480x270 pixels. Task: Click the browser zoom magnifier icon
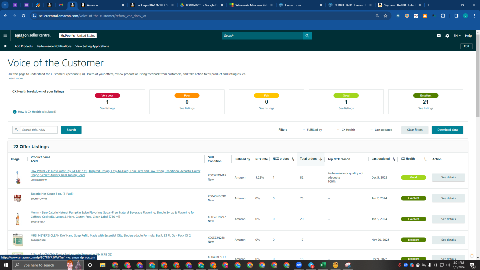tap(377, 16)
